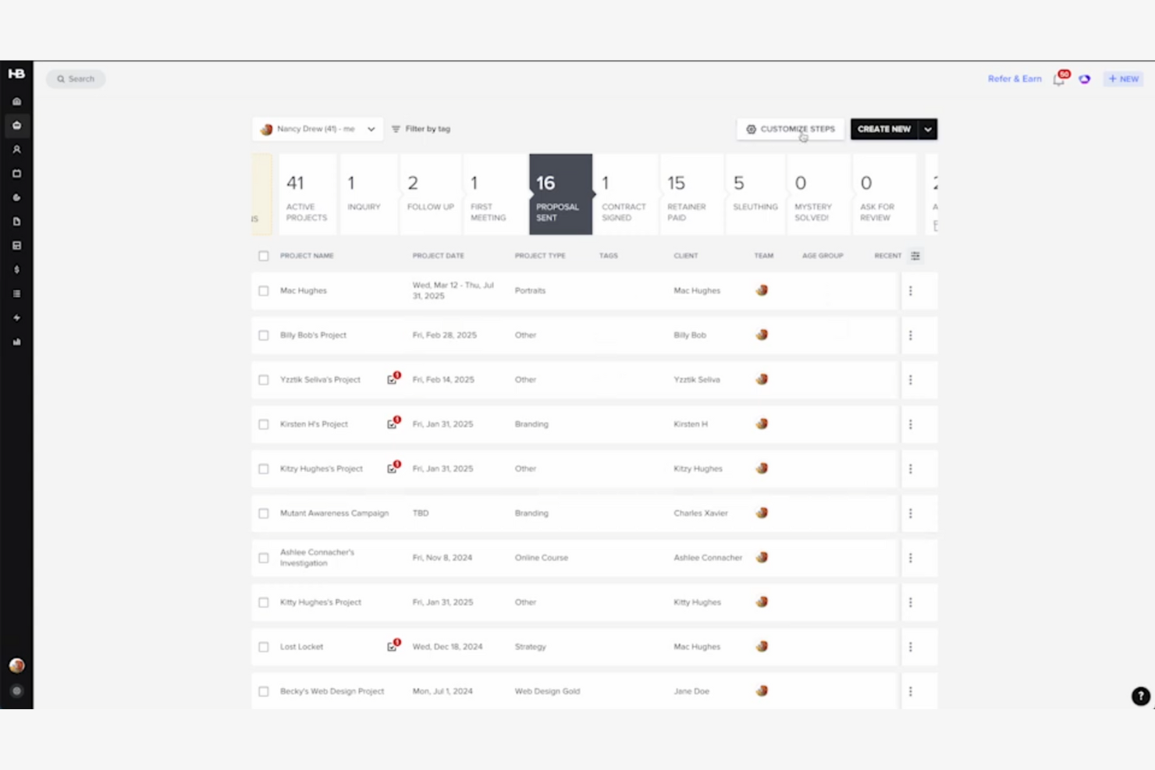
Task: Check the Mac Hughes project checkbox
Action: click(x=263, y=290)
